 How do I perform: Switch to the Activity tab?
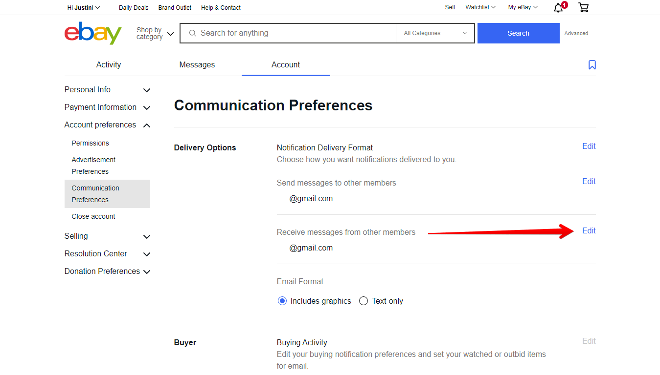click(109, 65)
